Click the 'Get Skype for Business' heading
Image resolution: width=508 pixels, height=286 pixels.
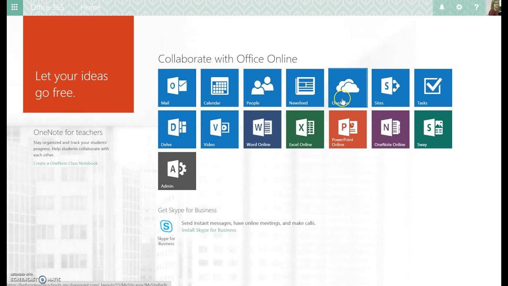pos(187,210)
